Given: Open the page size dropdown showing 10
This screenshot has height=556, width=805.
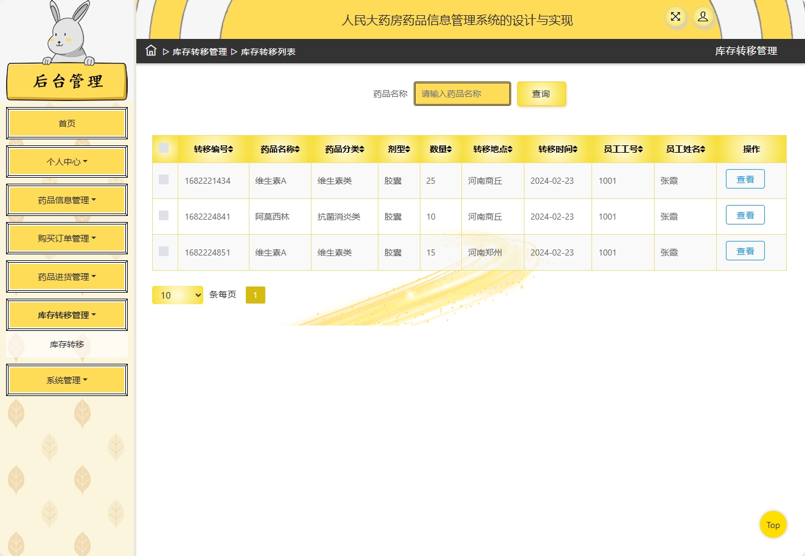Looking at the screenshot, I should (x=177, y=294).
